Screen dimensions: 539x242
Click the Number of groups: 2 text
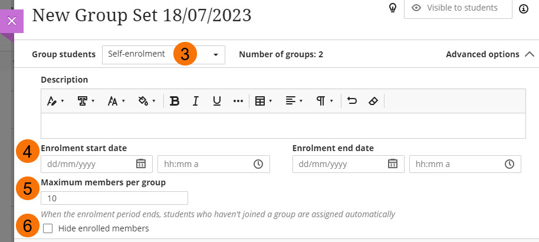(281, 54)
